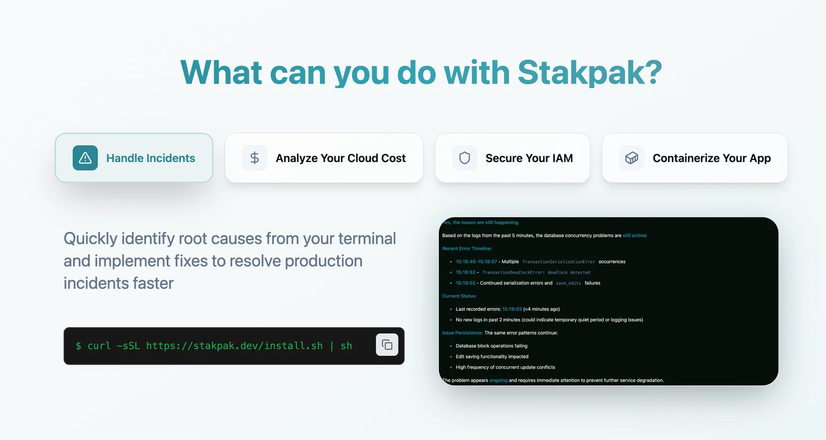The image size is (826, 440).
Task: Click the "Issue Persistence:" label in terminal
Action: (462, 333)
